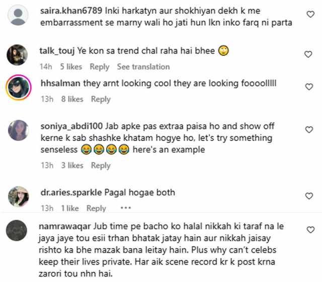Viewport: 322px width, 282px height.
Task: Open hhsalman's story ring avatar
Action: pos(19,87)
